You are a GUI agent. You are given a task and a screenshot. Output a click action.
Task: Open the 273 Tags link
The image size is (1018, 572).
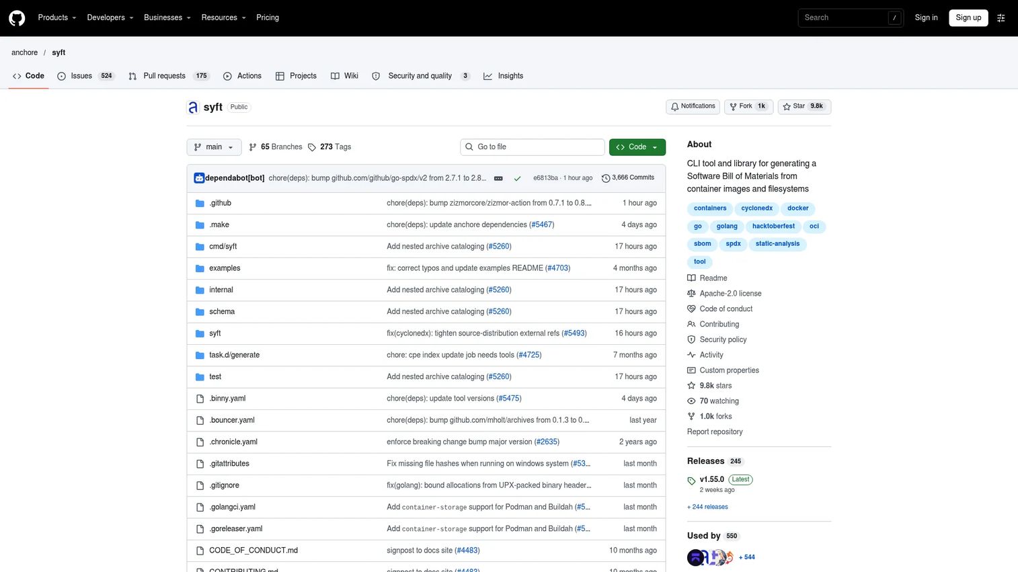coord(329,147)
